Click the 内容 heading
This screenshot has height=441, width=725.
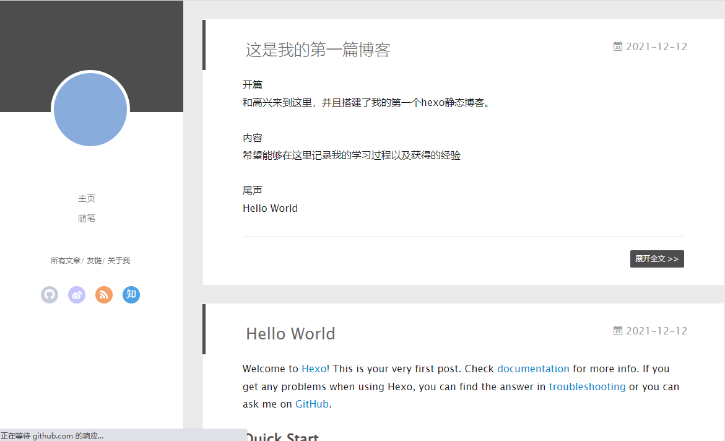coord(253,138)
